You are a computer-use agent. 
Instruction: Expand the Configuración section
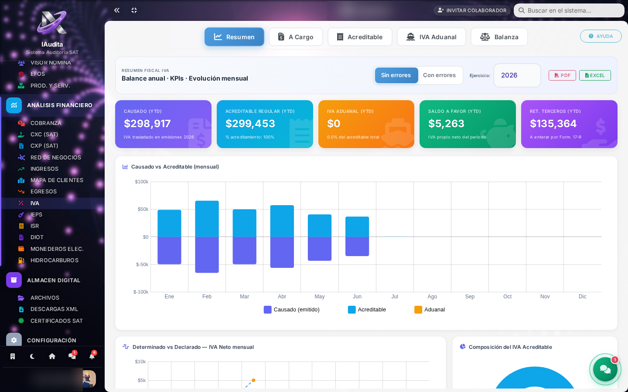pos(52,340)
